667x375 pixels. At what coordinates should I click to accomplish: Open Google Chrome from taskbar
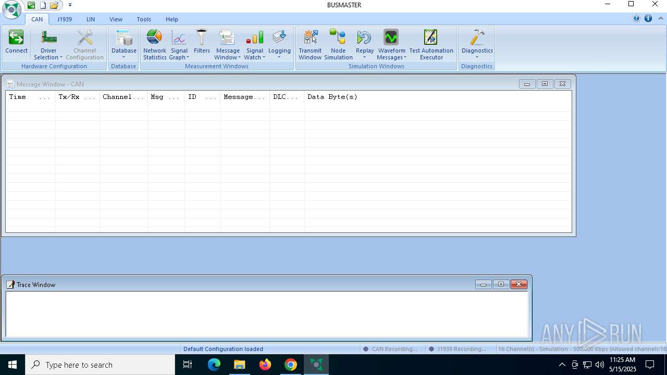coord(291,365)
